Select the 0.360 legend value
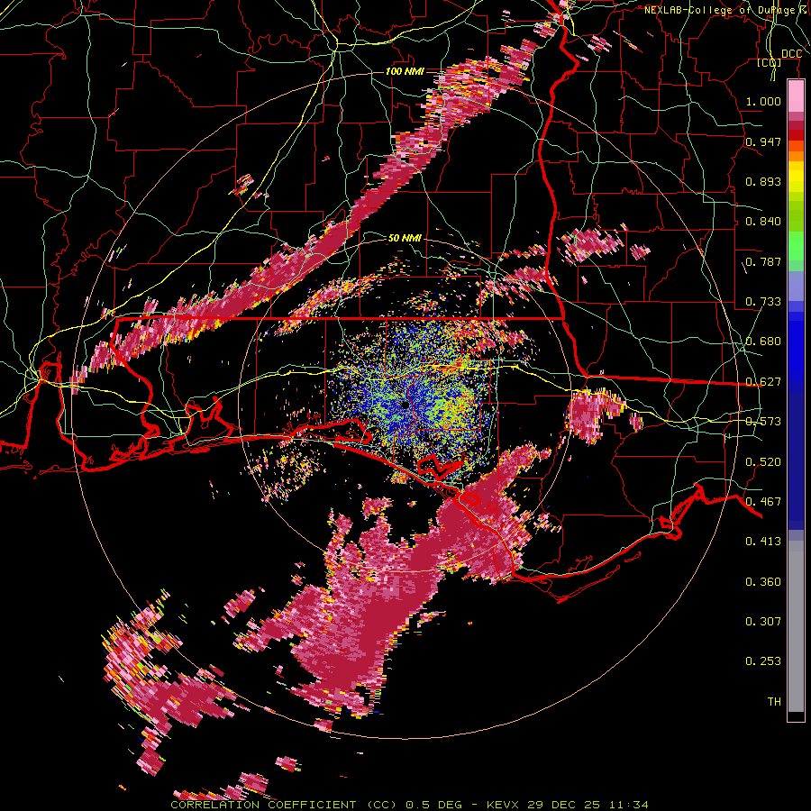 click(763, 581)
